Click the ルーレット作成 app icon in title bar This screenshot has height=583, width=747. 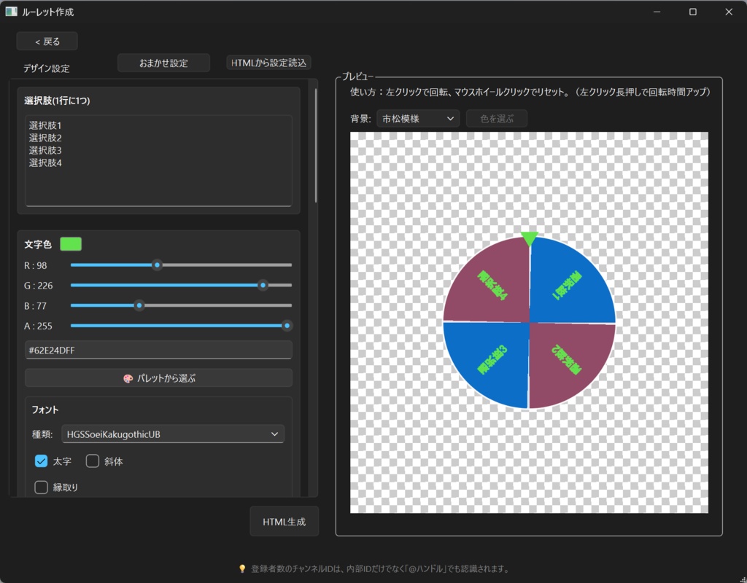11,12
